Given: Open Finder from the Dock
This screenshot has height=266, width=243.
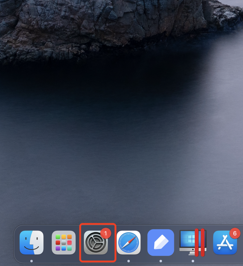Looking at the screenshot, I should (x=32, y=243).
